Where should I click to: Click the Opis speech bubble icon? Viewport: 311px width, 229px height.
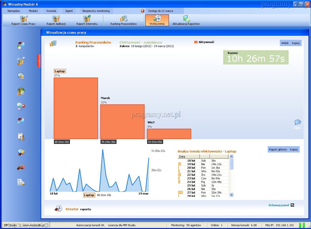pyautogui.click(x=297, y=122)
